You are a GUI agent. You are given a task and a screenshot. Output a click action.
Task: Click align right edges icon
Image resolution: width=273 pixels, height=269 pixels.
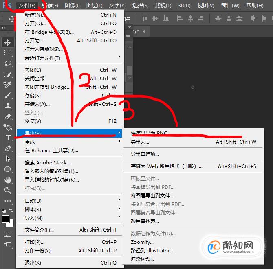coord(201,18)
